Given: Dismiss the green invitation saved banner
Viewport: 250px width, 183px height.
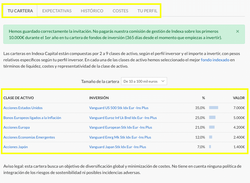Looking at the screenshot, I should pyautogui.click(x=237, y=32).
